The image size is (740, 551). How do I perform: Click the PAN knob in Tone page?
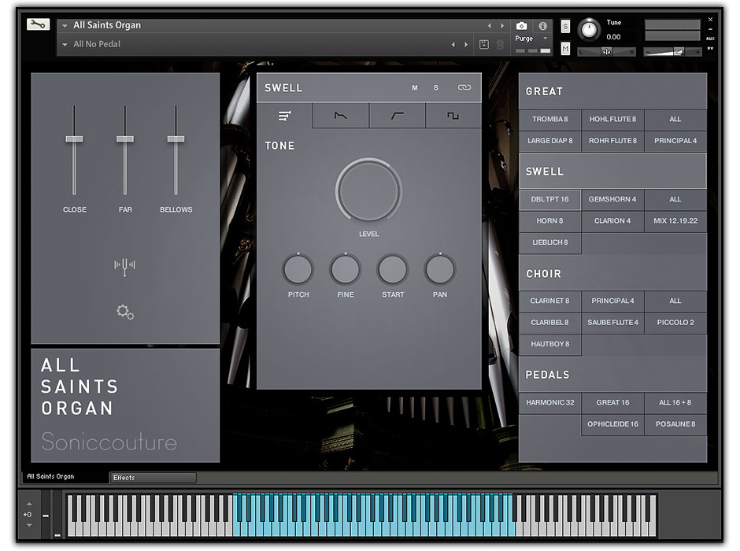pos(440,269)
